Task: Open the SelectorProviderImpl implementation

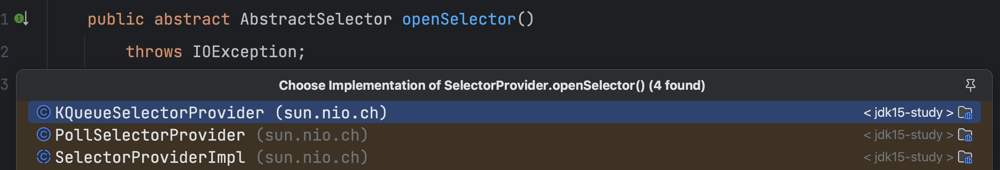Action: pyautogui.click(x=150, y=157)
